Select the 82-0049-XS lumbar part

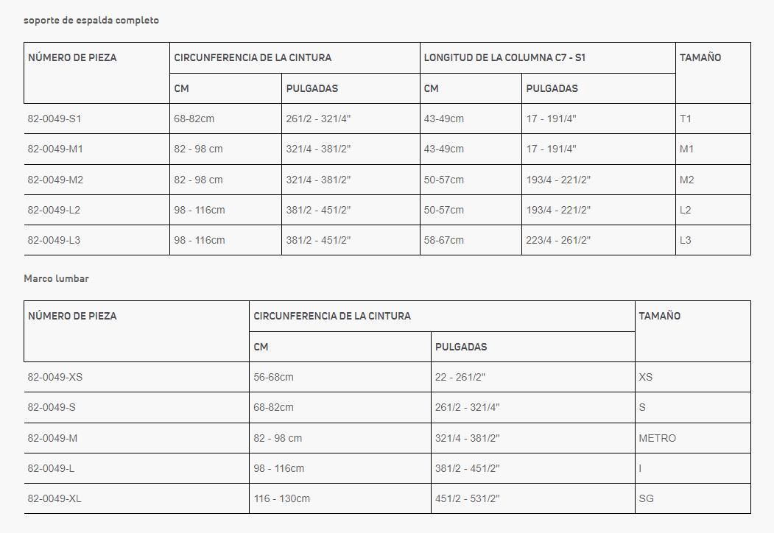pos(55,378)
